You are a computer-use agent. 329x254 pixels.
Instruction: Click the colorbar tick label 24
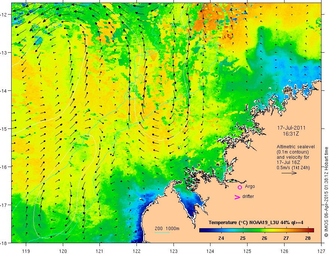point(221,238)
